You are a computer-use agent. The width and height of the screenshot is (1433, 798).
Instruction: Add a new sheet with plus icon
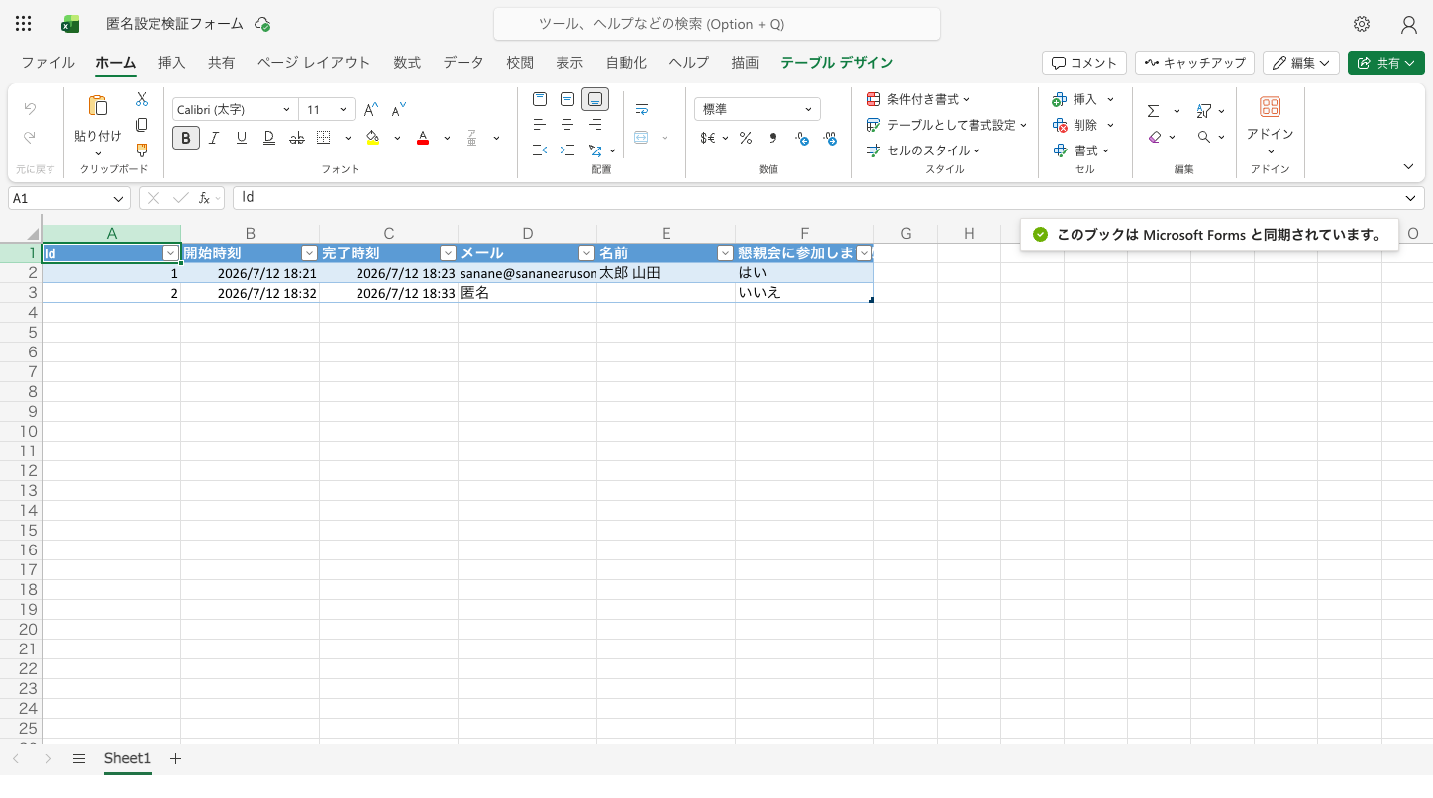click(x=175, y=758)
